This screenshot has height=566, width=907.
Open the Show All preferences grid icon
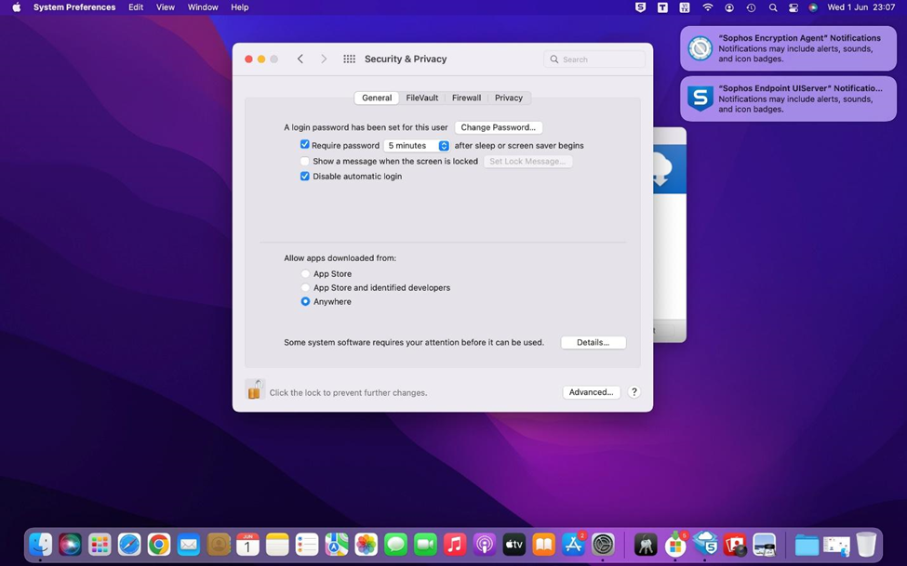pos(350,59)
